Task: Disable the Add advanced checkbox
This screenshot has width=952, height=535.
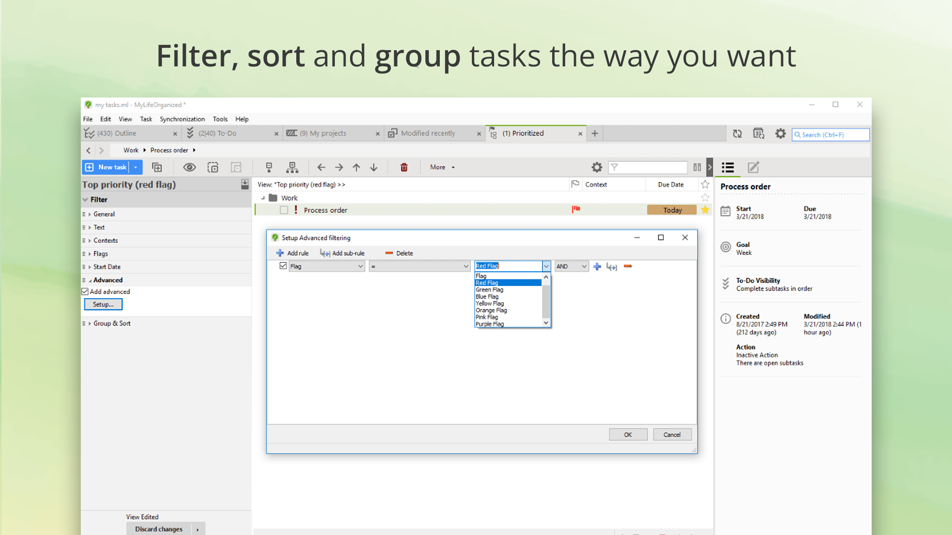Action: tap(85, 291)
